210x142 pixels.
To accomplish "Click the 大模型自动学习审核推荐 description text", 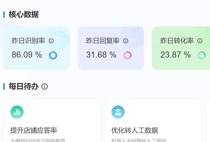I will tap(38, 140).
